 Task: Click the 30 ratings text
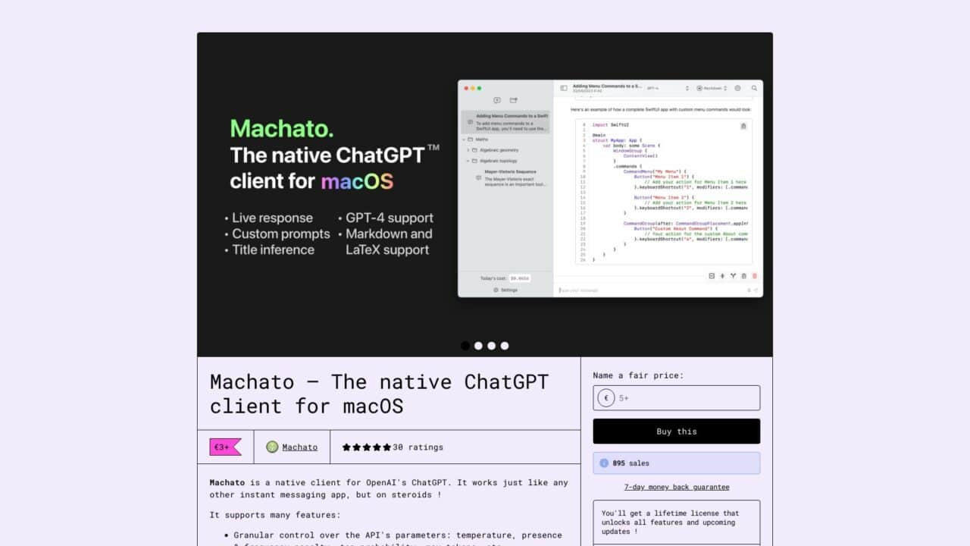point(418,447)
